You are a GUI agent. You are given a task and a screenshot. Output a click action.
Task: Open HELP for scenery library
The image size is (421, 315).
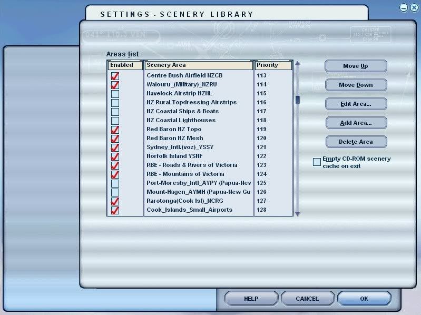[251, 299]
